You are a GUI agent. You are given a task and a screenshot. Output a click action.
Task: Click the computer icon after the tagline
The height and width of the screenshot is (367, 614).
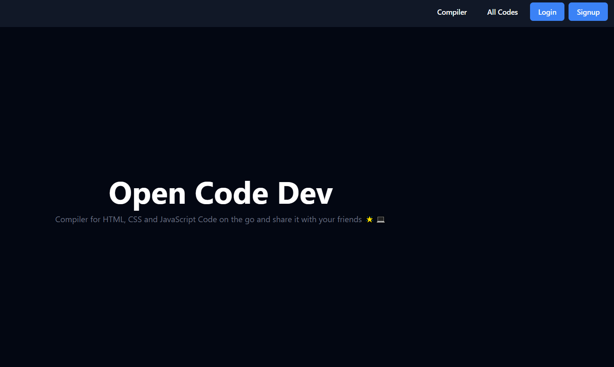381,219
